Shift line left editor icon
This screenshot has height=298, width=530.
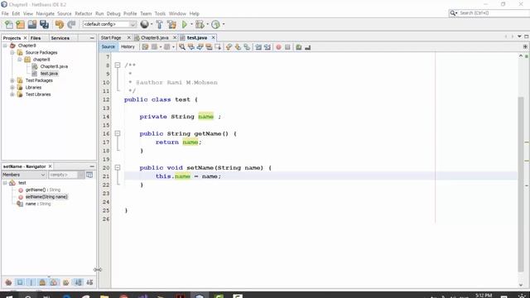click(258, 47)
